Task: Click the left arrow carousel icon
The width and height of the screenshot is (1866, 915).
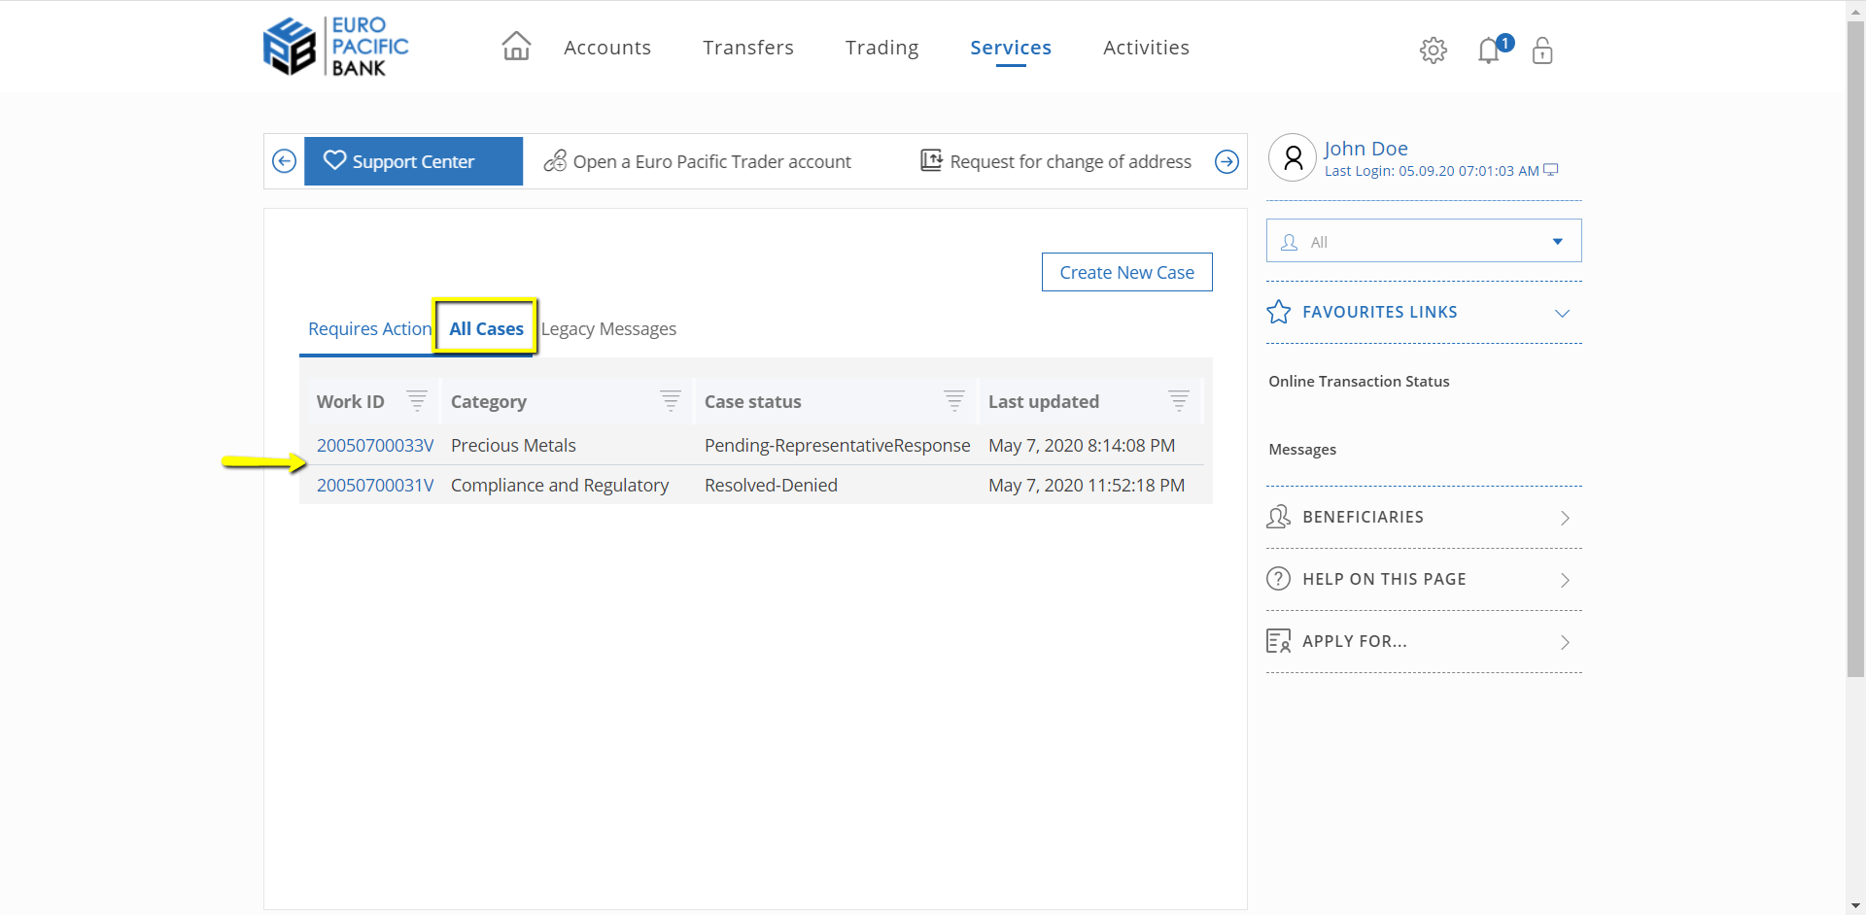Action: (284, 161)
